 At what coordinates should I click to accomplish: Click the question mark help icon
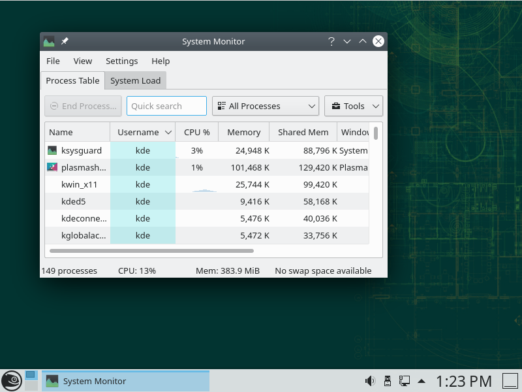click(x=331, y=42)
